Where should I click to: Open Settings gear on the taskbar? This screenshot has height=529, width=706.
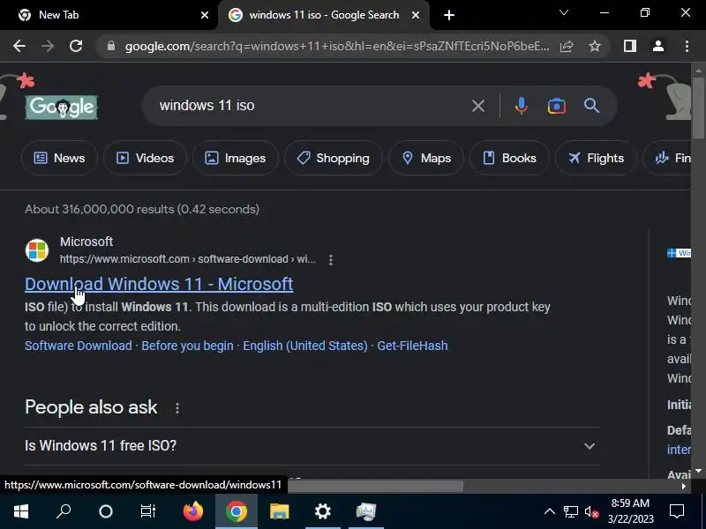323,511
